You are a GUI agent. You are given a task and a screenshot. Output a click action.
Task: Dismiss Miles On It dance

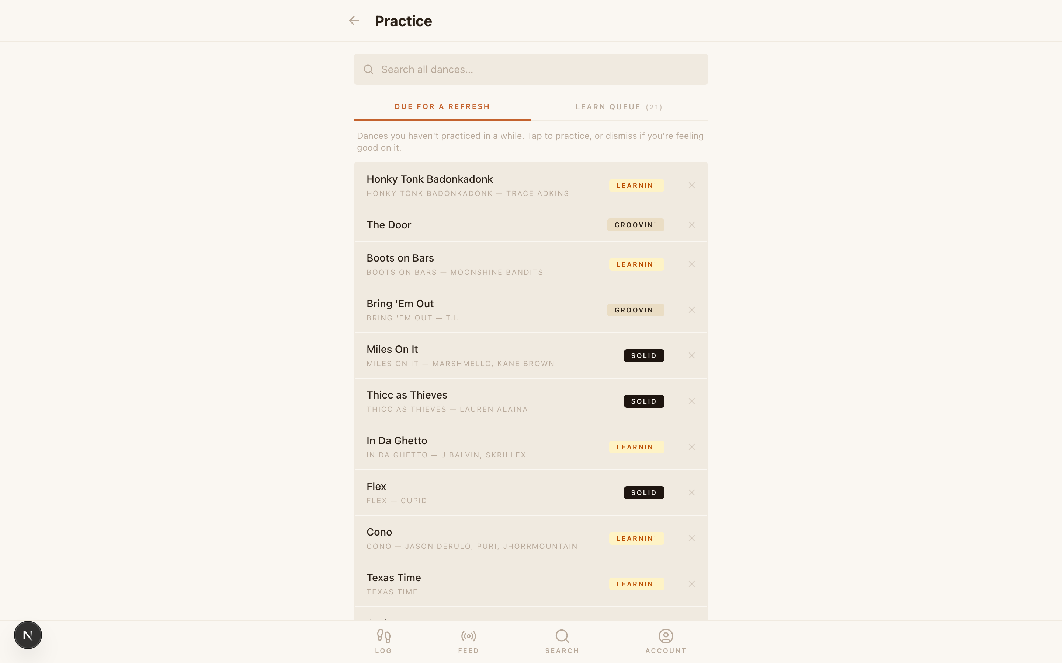691,355
